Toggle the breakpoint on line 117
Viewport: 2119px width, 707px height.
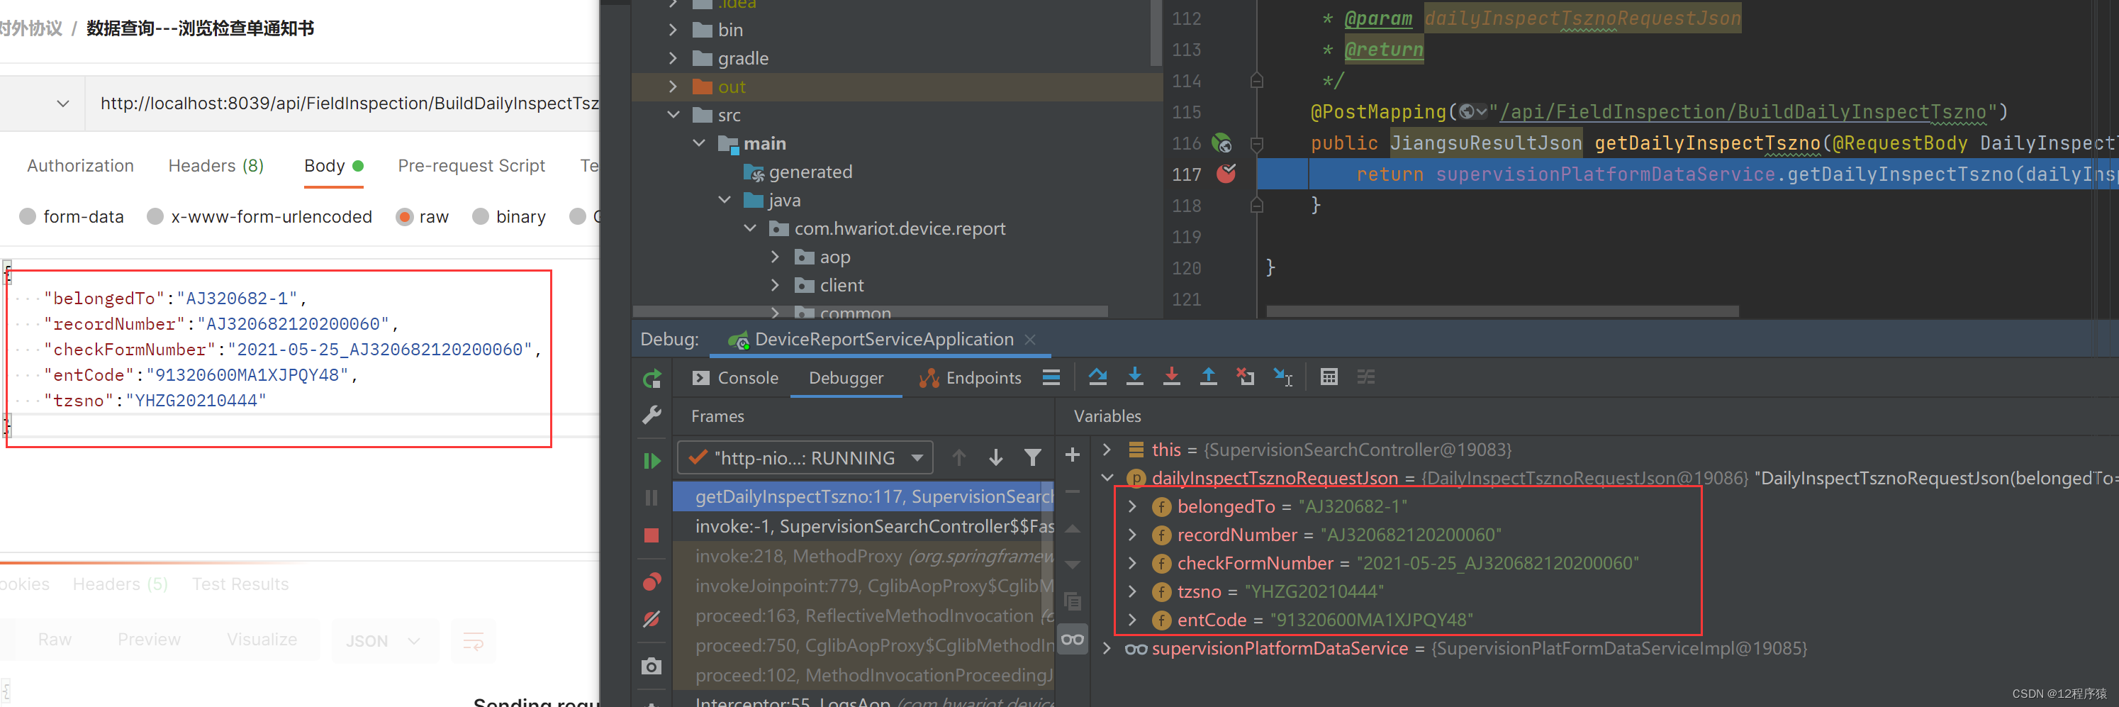click(1226, 174)
